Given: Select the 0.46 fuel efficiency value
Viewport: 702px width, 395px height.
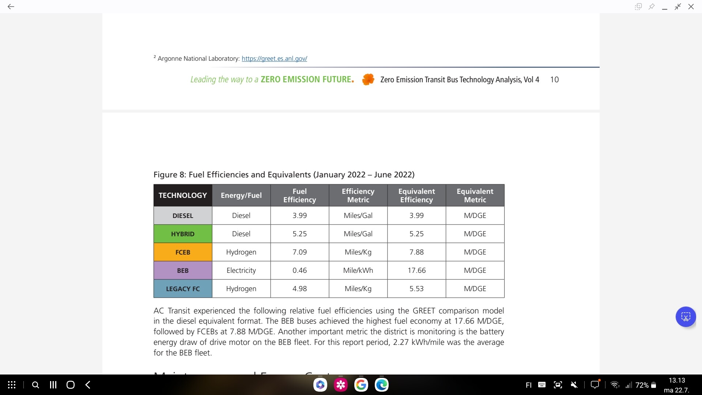Looking at the screenshot, I should coord(300,270).
